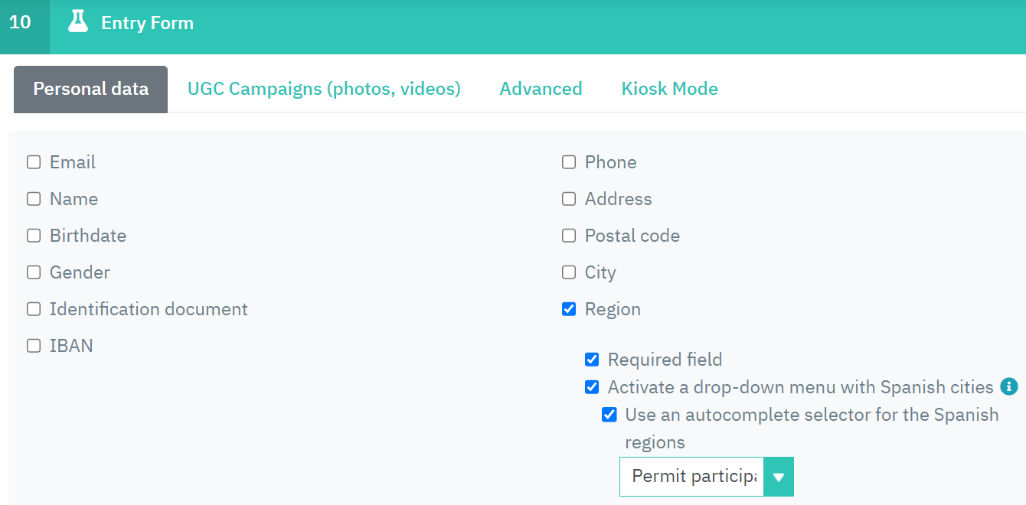Click the Permit participation select field
This screenshot has height=505, width=1026.
(693, 477)
